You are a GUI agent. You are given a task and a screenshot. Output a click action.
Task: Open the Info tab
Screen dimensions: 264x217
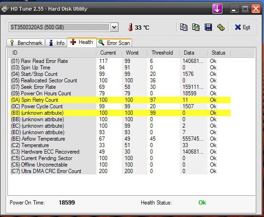[x=57, y=43]
